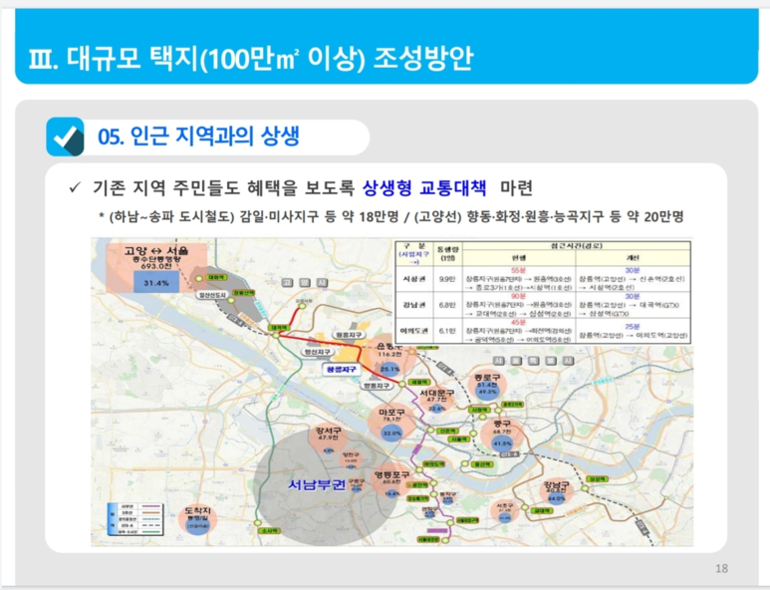Viewport: 770px width, 590px height.
Task: Click the 6.8만 traffic volume cell
Action: click(447, 305)
